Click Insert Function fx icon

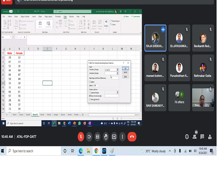pyautogui.click(x=24, y=37)
